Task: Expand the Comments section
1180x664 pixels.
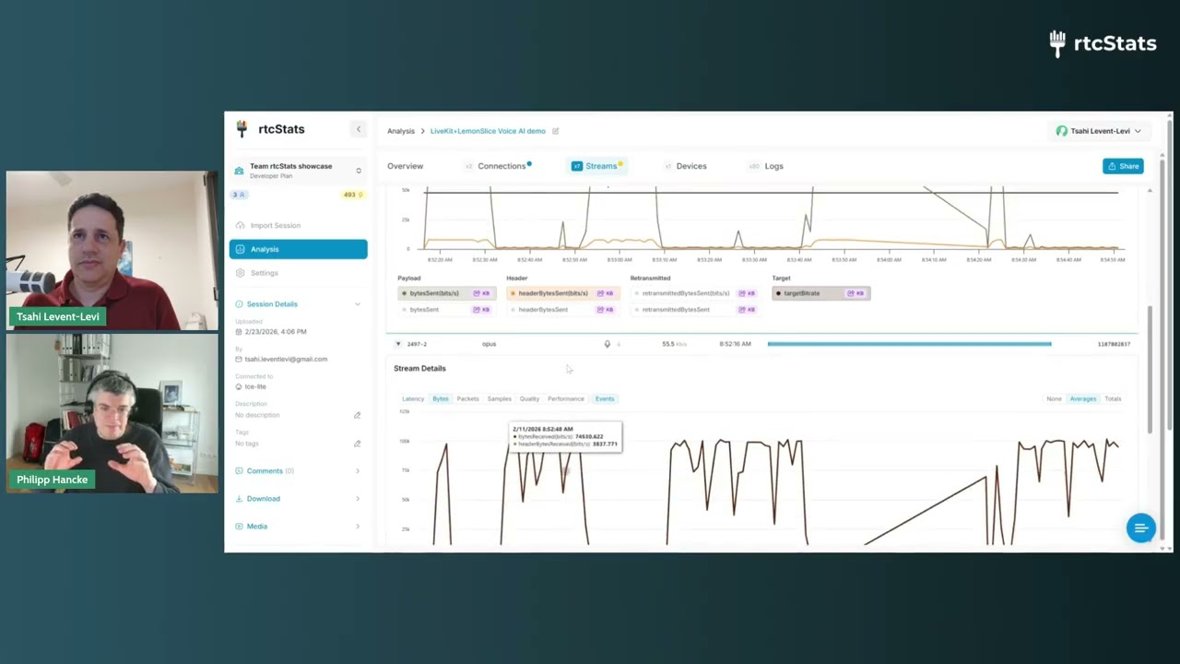Action: pos(298,471)
